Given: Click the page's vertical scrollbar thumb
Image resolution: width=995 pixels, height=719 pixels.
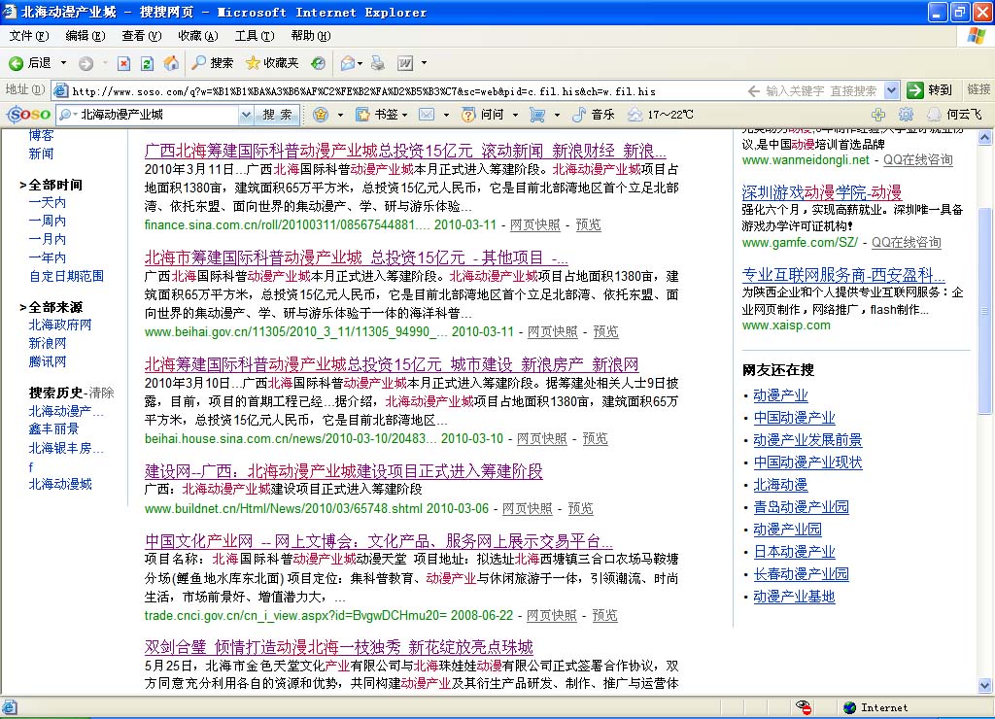Looking at the screenshot, I should click(x=985, y=310).
